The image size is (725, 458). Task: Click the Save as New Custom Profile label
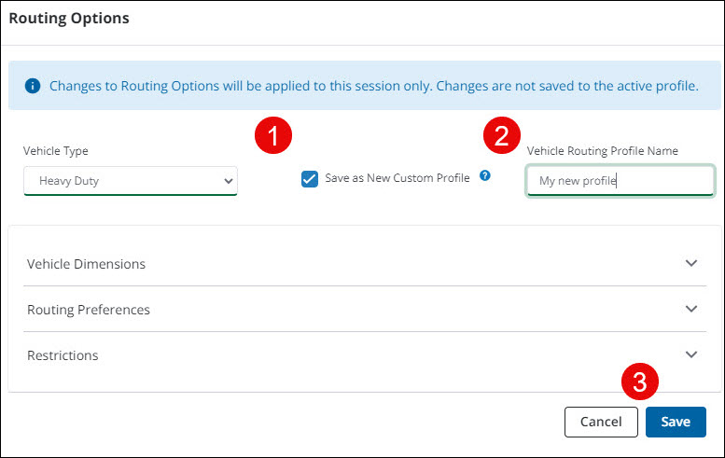coord(397,178)
